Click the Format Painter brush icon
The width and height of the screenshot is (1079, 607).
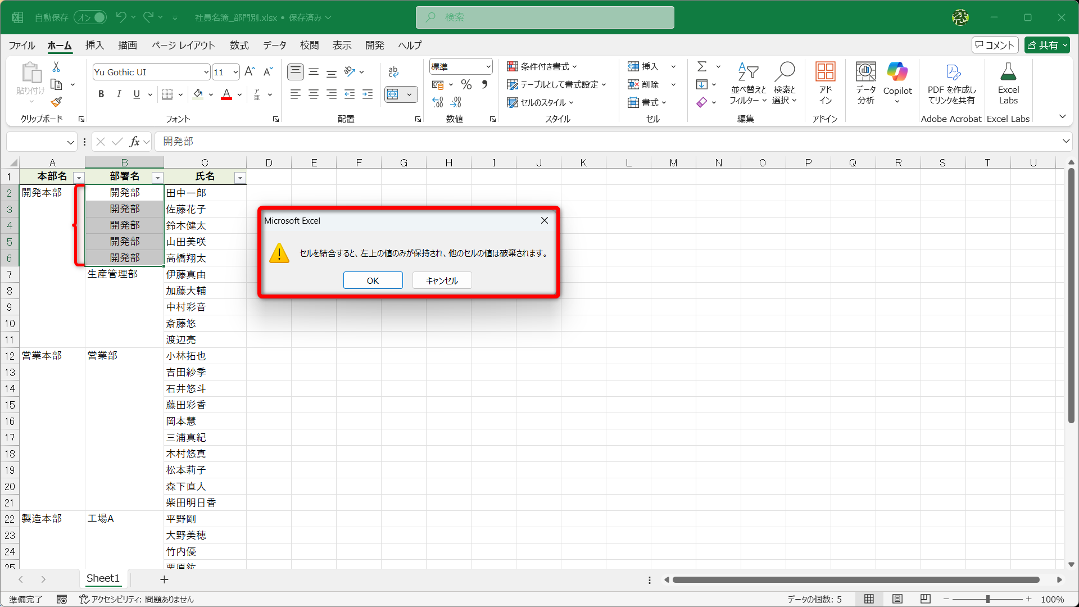56,102
